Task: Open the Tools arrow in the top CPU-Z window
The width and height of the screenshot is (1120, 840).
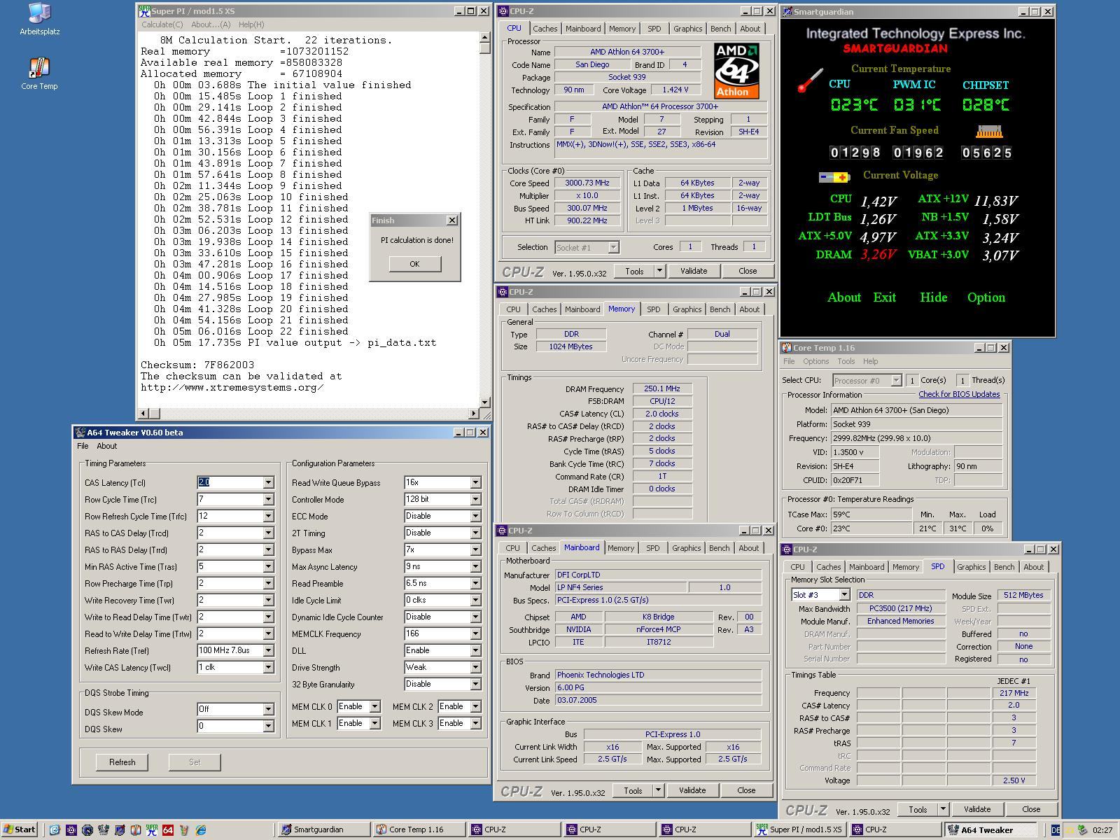Action: [x=659, y=271]
